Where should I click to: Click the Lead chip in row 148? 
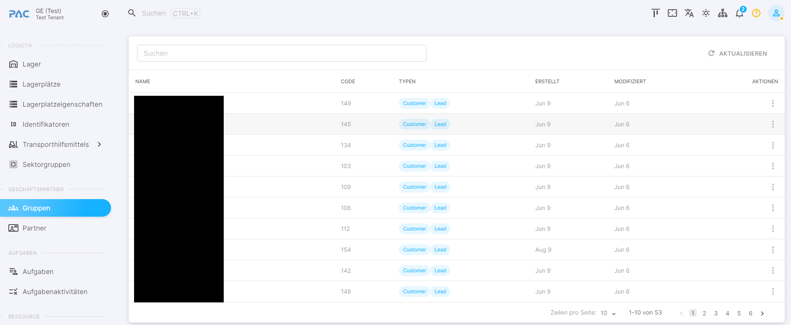(440, 292)
